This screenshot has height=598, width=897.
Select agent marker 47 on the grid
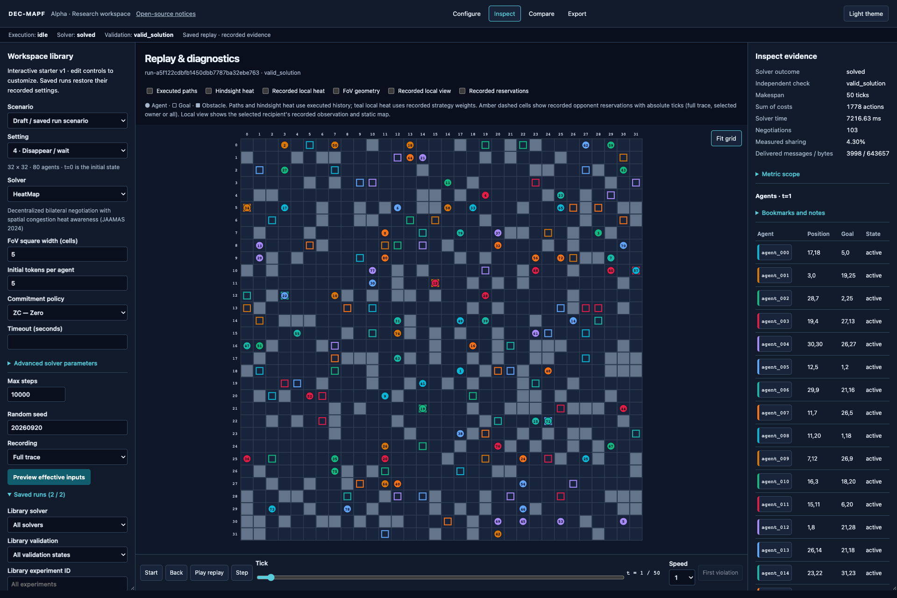pyautogui.click(x=247, y=346)
